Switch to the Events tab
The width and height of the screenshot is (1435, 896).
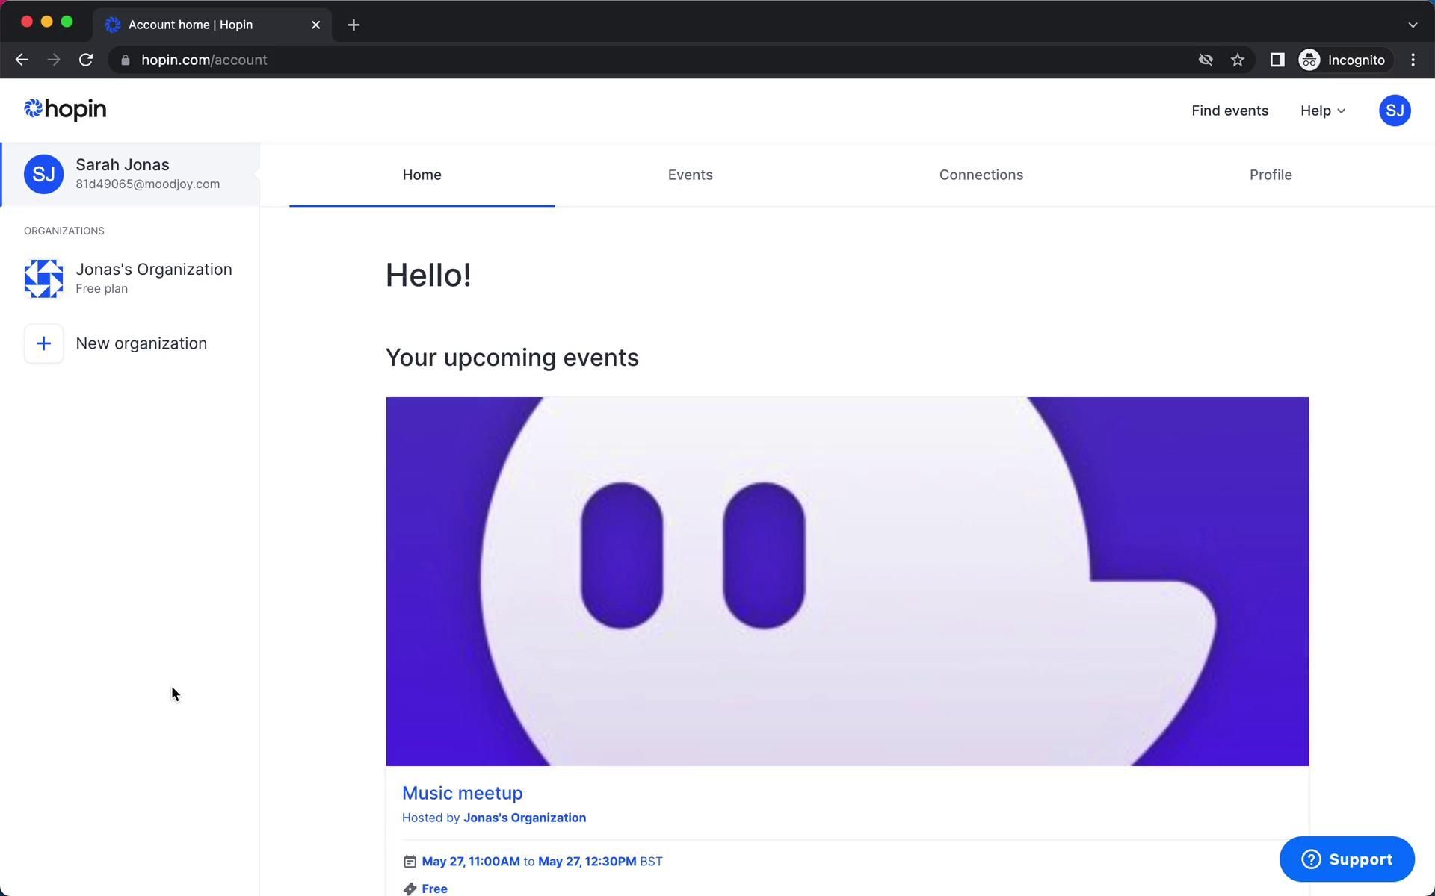[x=689, y=175]
